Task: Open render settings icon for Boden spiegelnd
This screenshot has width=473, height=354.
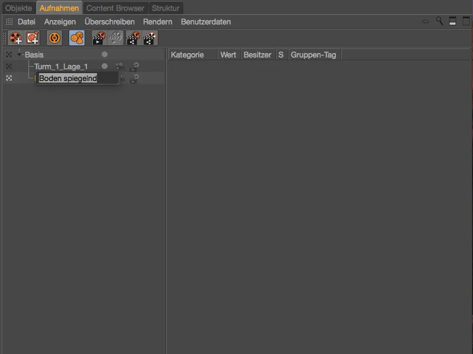Action: pos(134,78)
